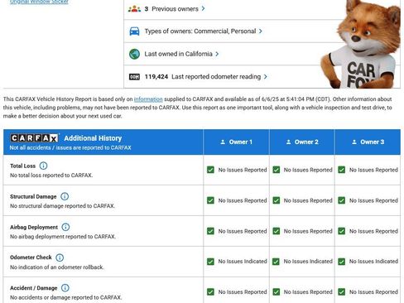
Task: Click 'No structural damage reported to CARFAX.' text
Action: [x=62, y=206]
